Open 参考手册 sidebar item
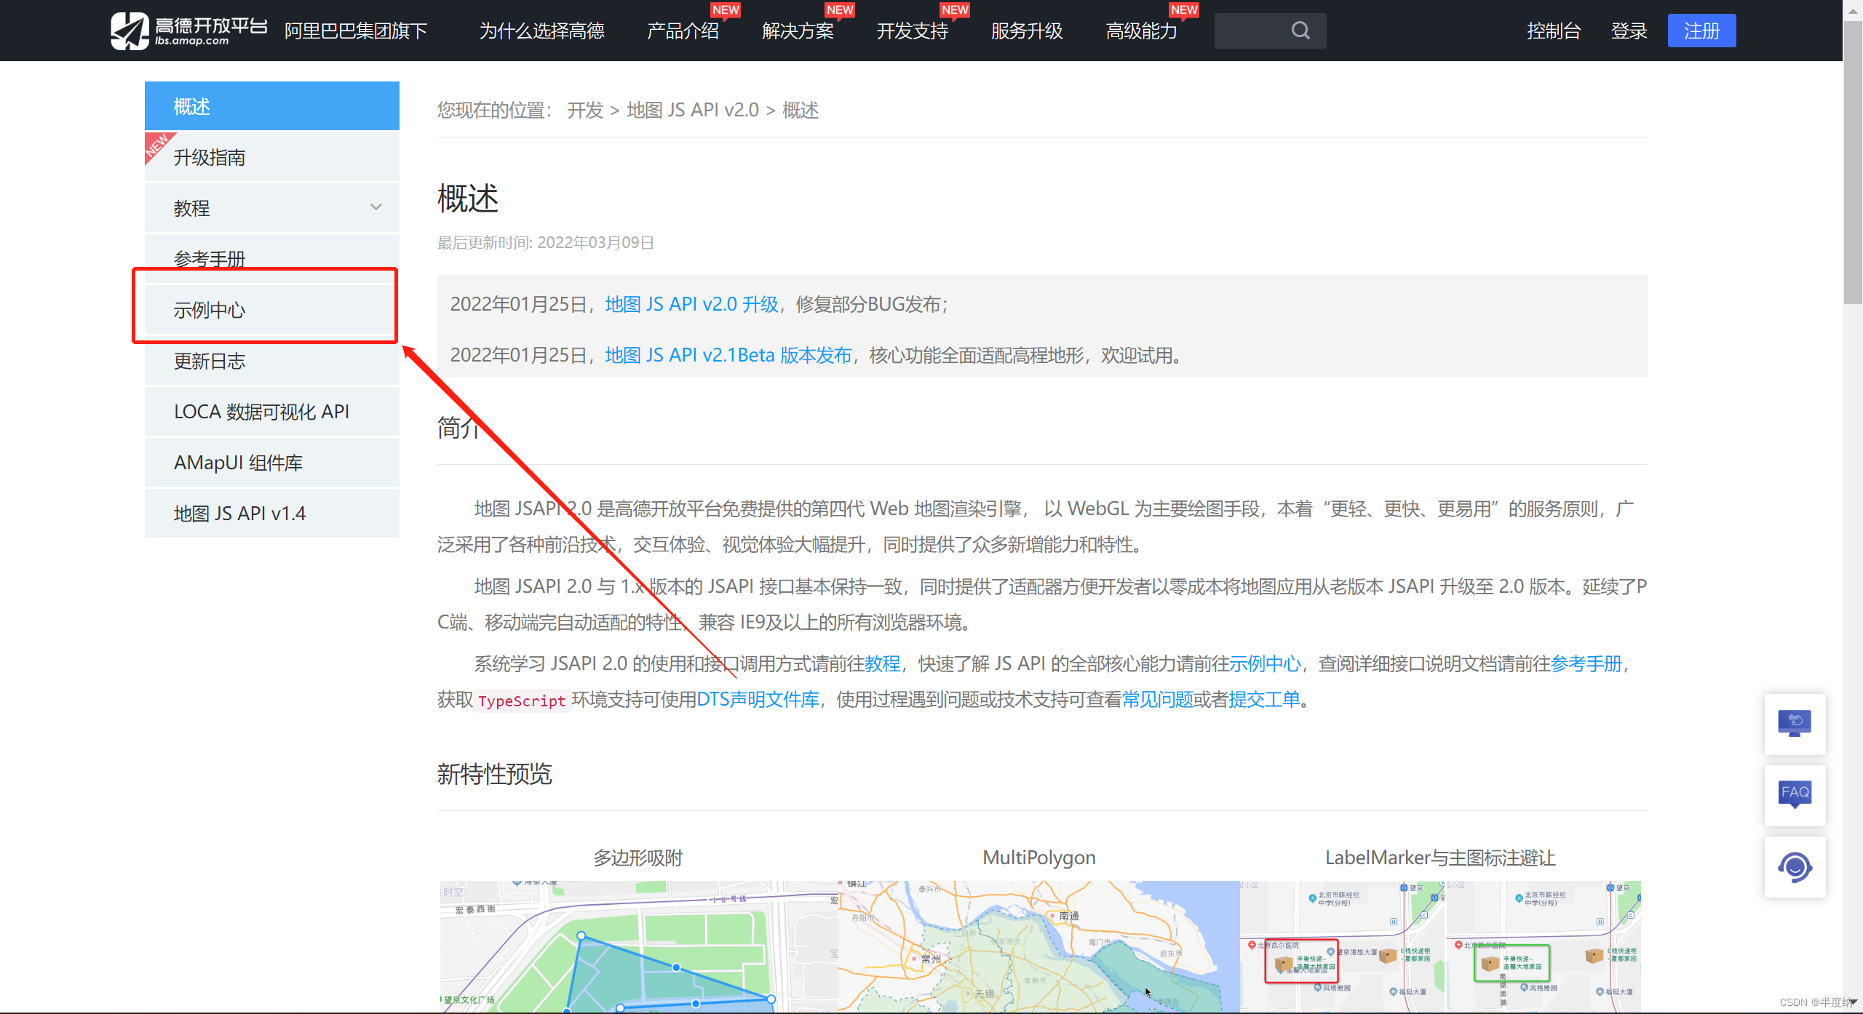The height and width of the screenshot is (1014, 1863). [x=272, y=258]
